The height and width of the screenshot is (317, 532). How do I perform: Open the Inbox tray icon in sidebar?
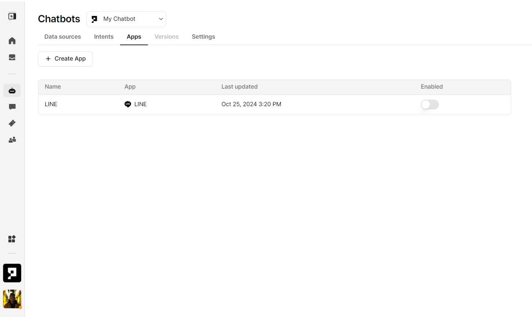click(12, 58)
